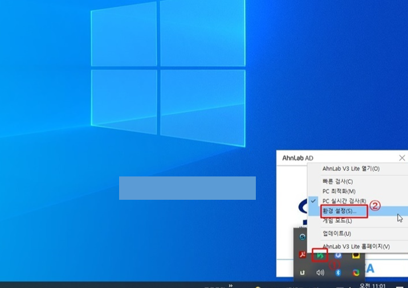Open the volume speaker icon
The image size is (408, 288).
coord(320,273)
